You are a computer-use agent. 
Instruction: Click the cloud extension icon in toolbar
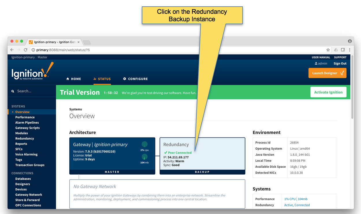[x=336, y=50]
